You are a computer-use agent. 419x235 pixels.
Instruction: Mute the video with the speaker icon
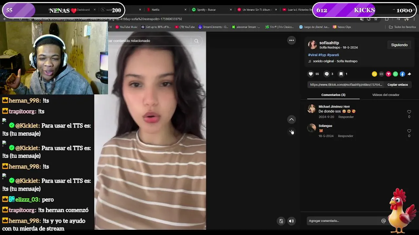[291, 221]
